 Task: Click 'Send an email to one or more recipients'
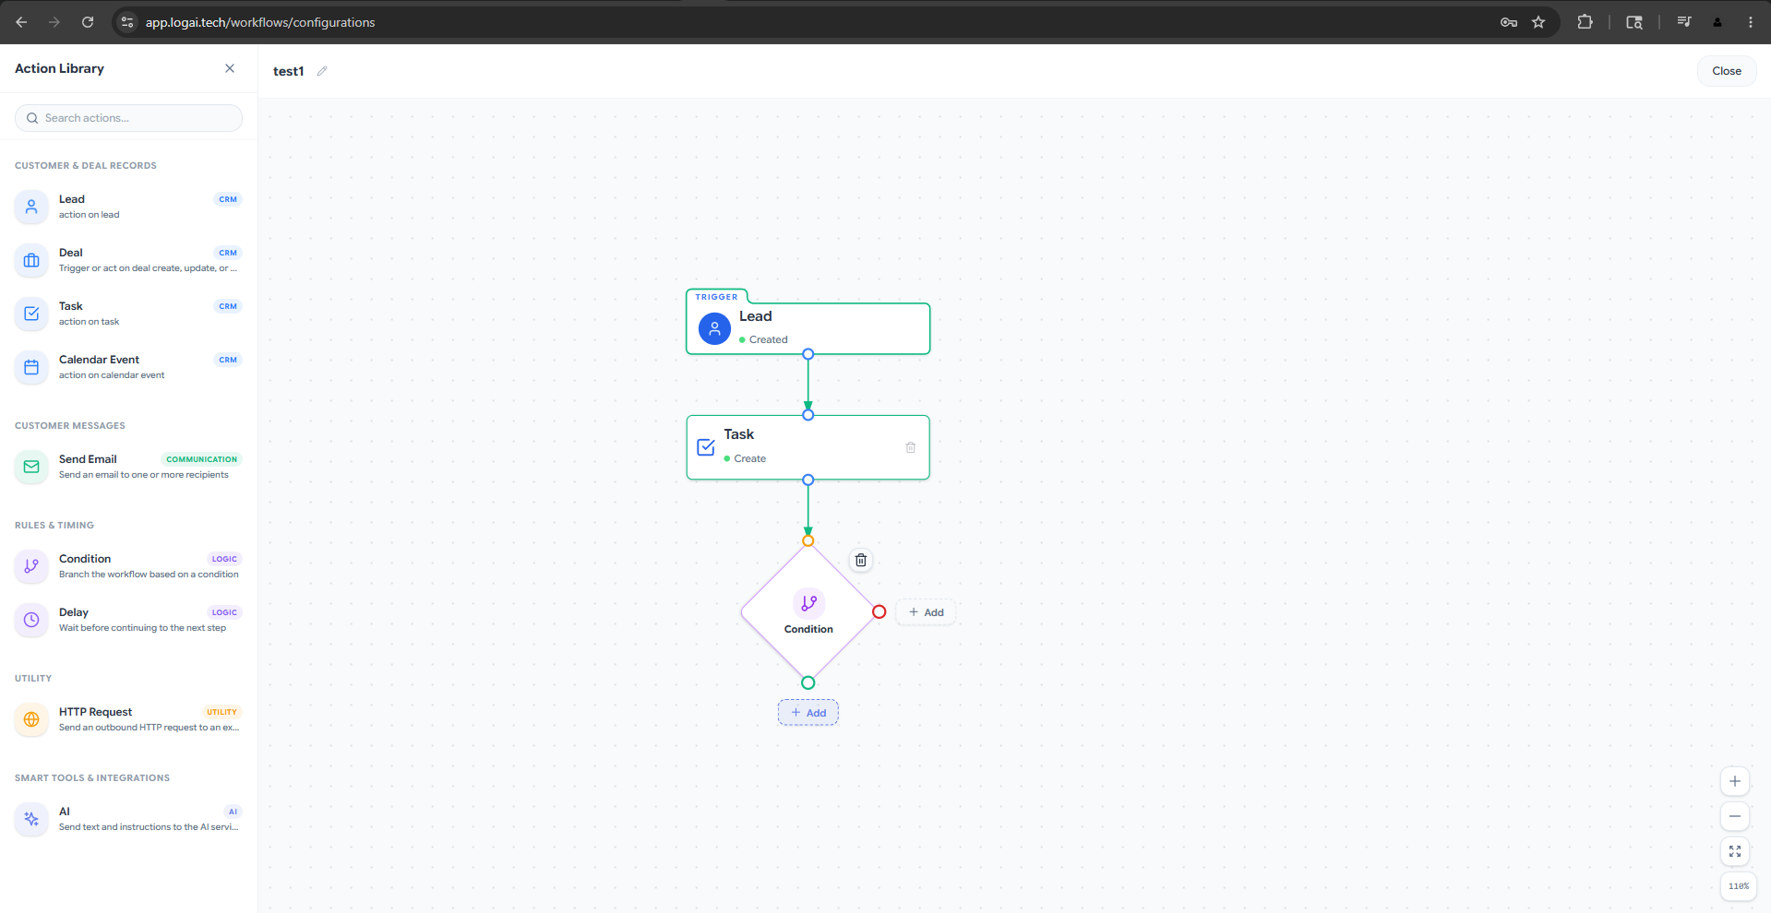pyautogui.click(x=144, y=475)
